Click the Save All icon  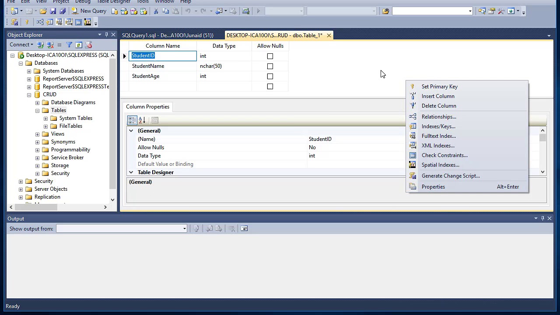(62, 11)
